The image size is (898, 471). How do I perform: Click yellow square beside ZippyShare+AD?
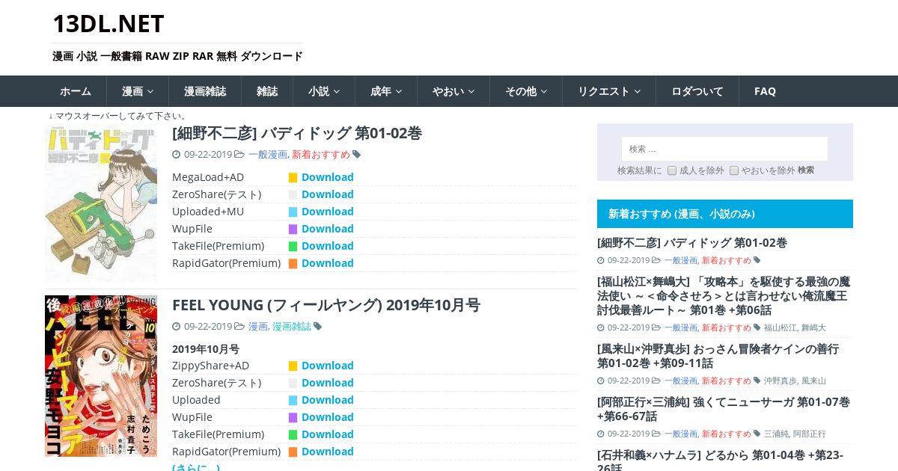[293, 366]
